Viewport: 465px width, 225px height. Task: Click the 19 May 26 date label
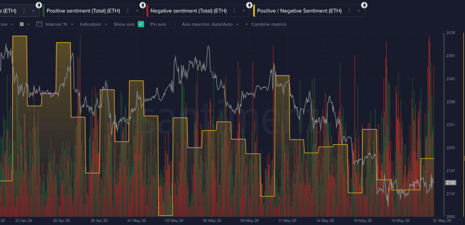point(400,221)
